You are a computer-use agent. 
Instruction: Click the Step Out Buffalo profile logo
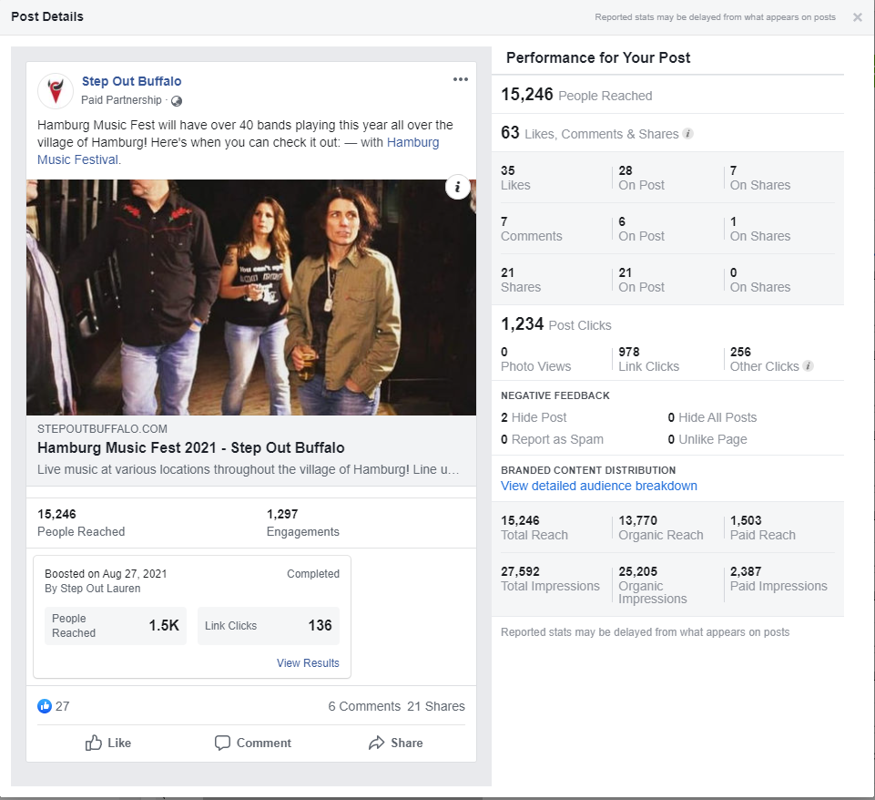pos(56,90)
